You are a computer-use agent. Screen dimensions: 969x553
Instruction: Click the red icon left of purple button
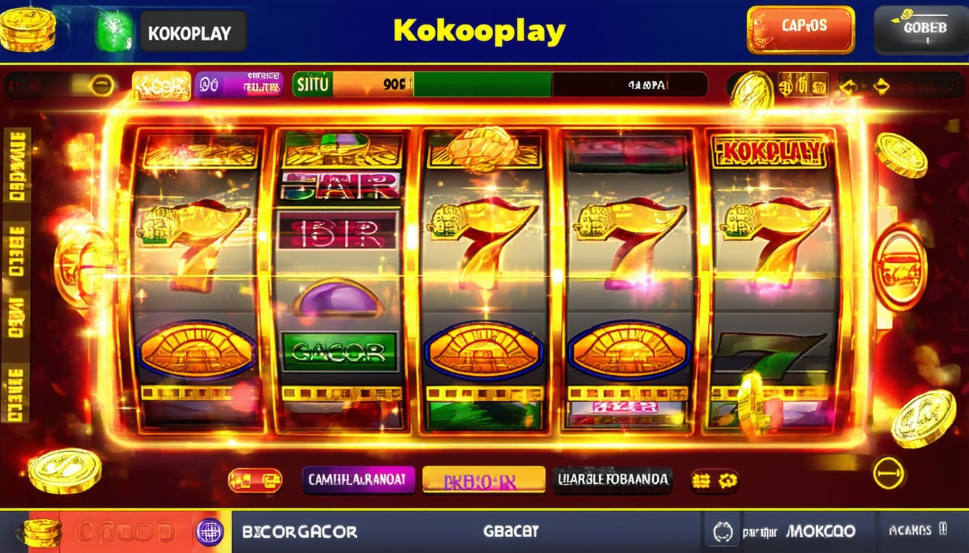255,480
